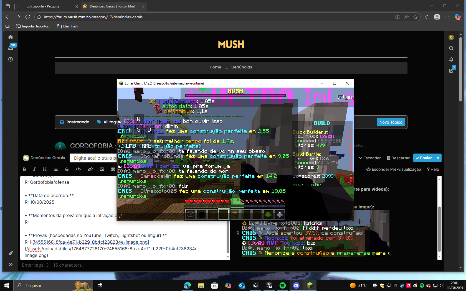This screenshot has height=291, width=466.
Task: Insert code block in composer
Action: coord(78,169)
